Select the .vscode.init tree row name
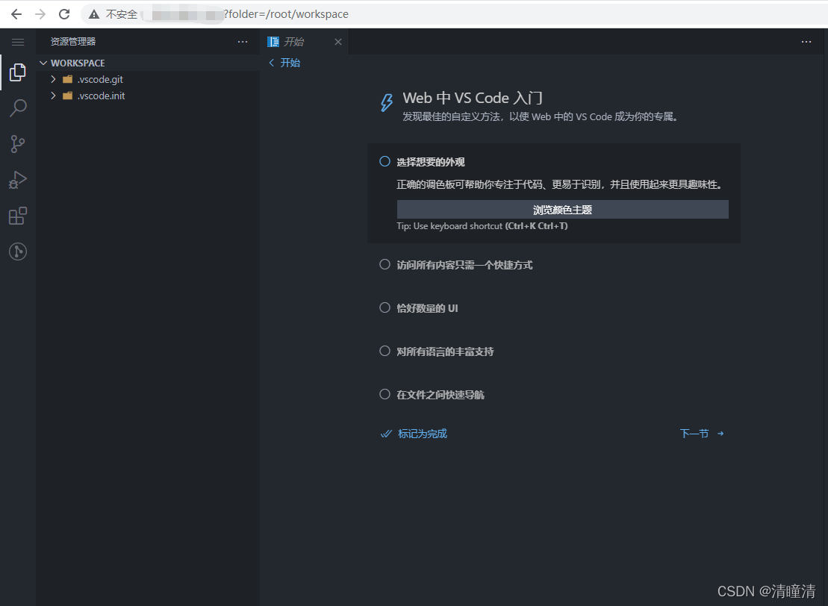The height and width of the screenshot is (606, 828). (102, 96)
